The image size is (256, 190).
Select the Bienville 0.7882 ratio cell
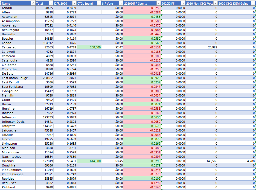65,34
